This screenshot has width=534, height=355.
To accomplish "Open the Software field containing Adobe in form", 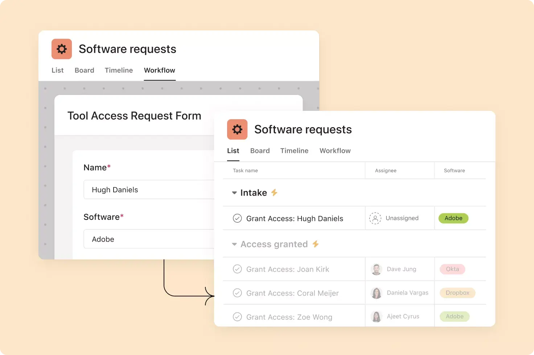I will click(149, 239).
